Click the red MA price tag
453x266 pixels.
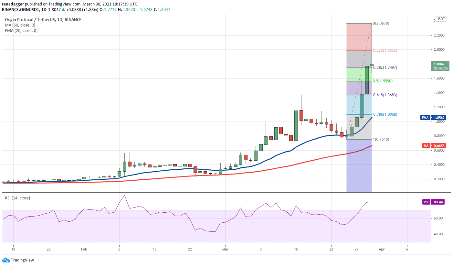[x=433, y=146]
